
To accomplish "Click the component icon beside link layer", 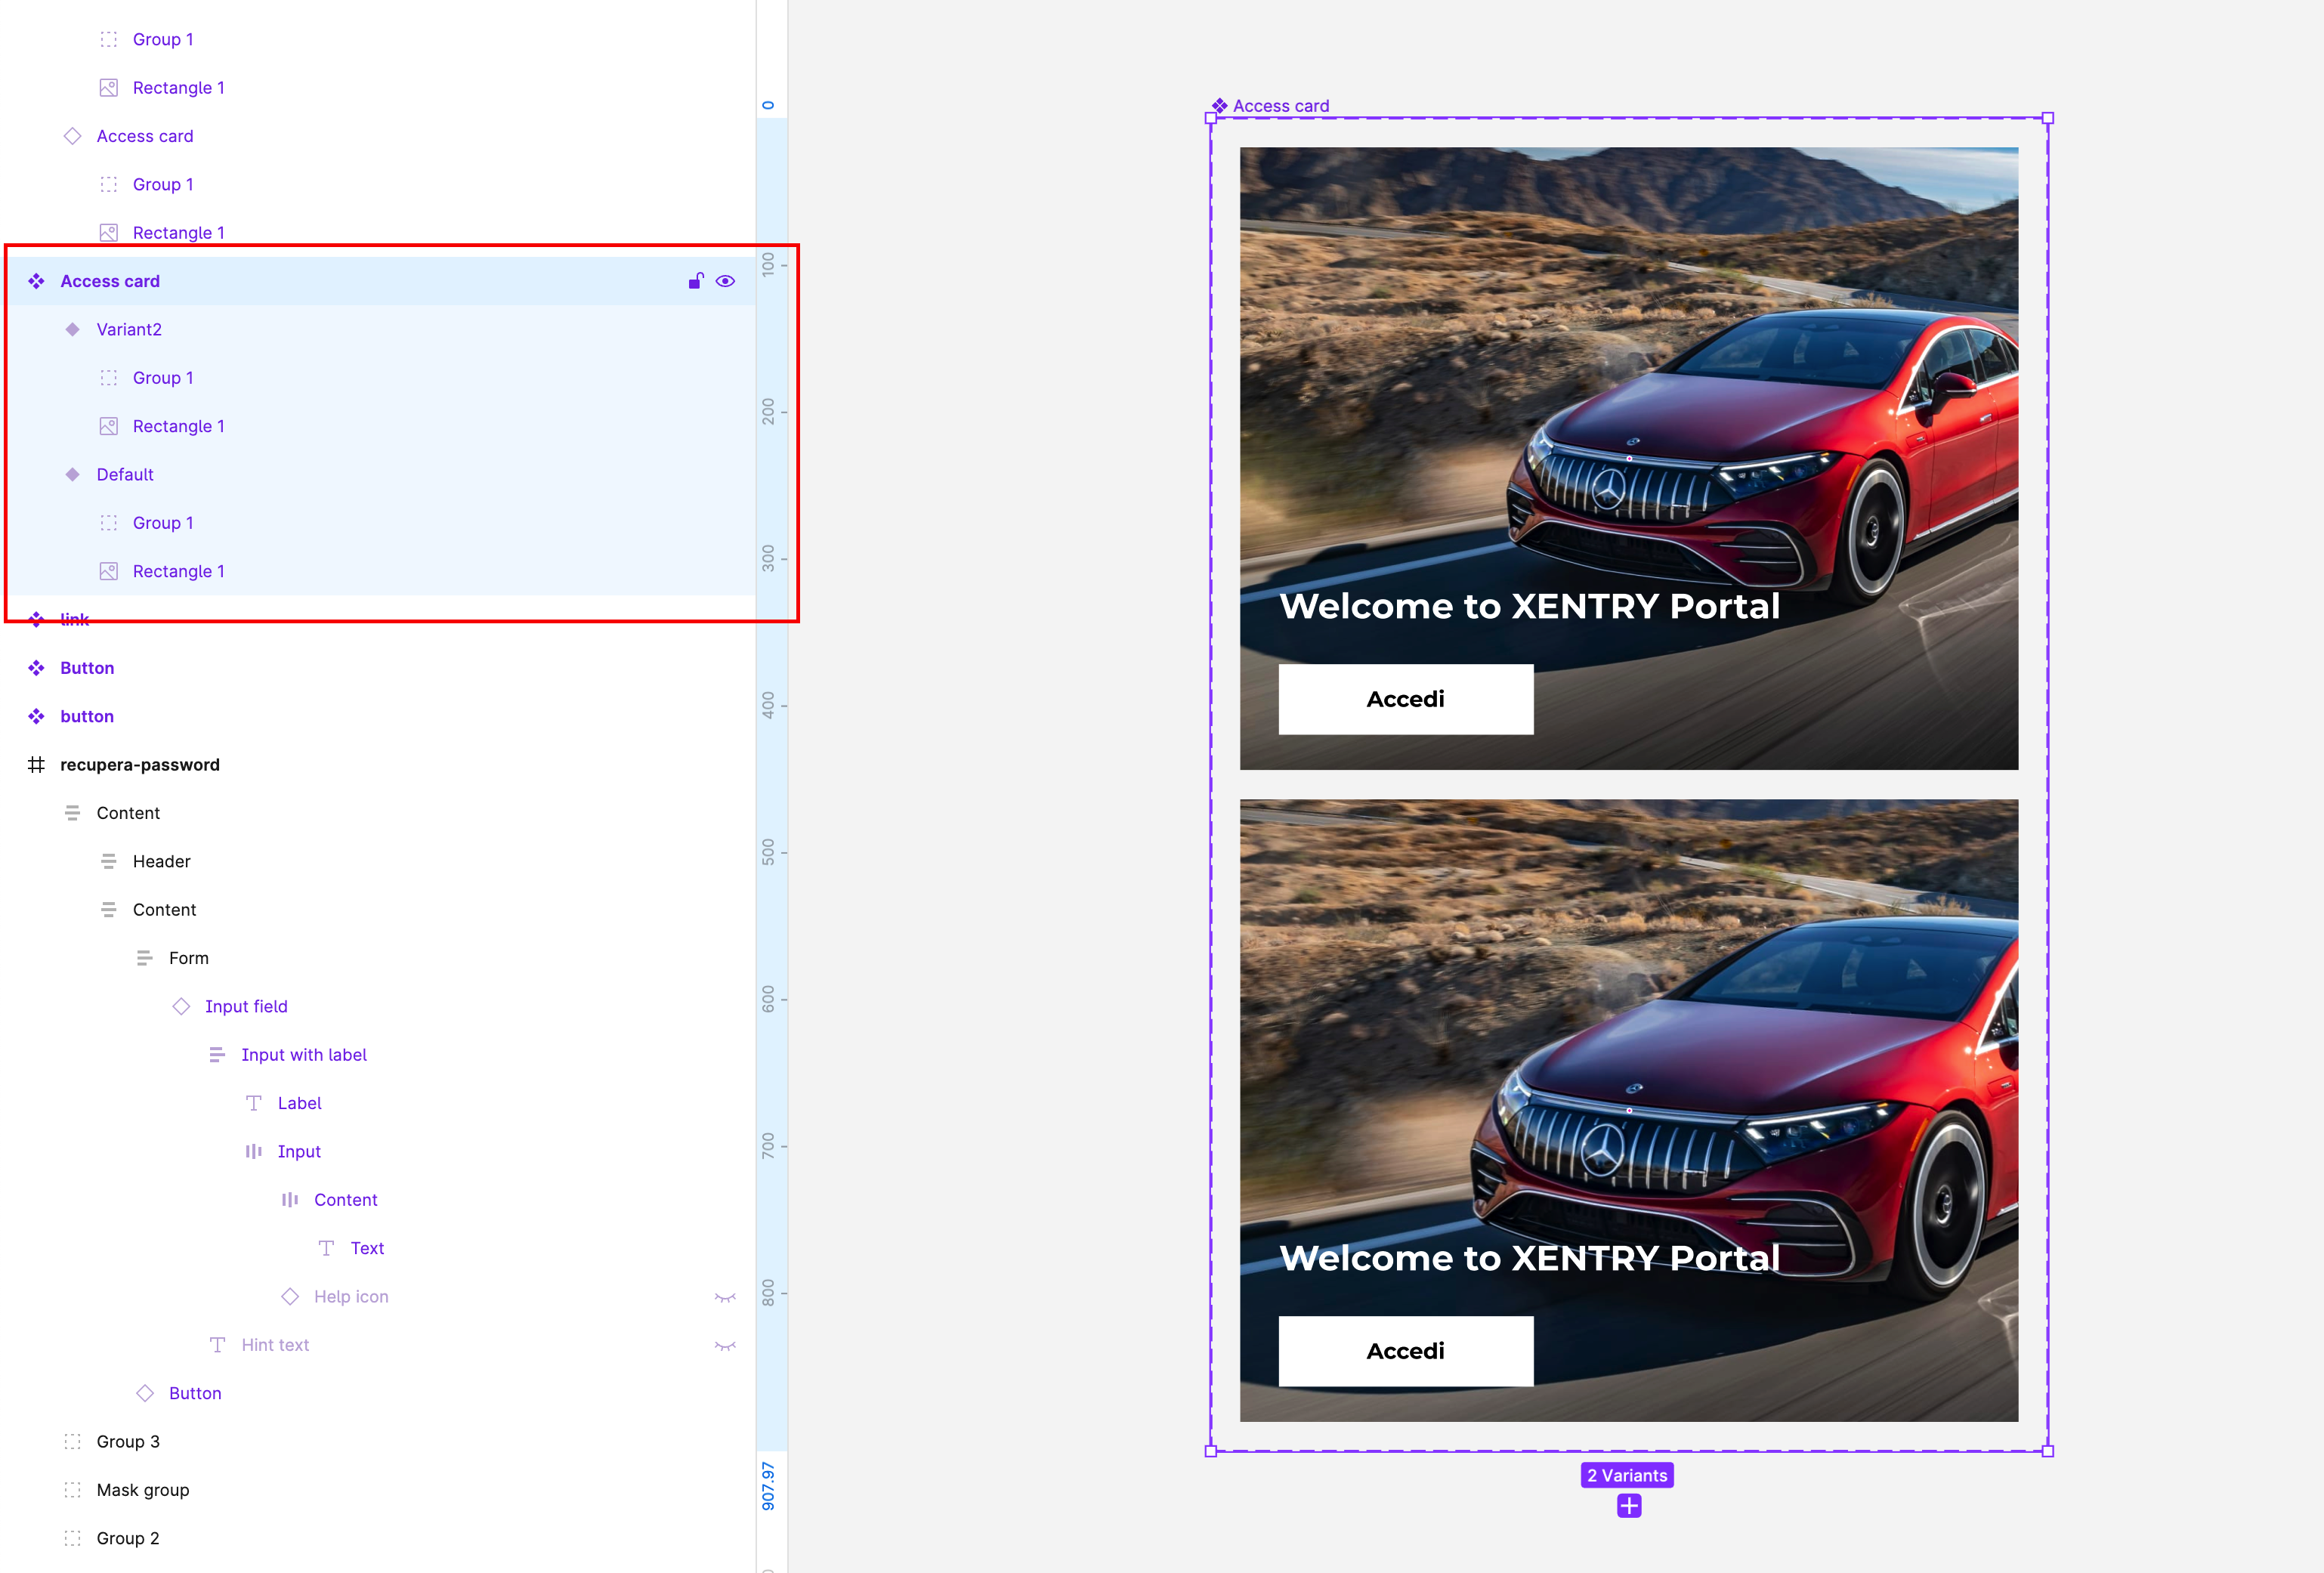I will [36, 619].
